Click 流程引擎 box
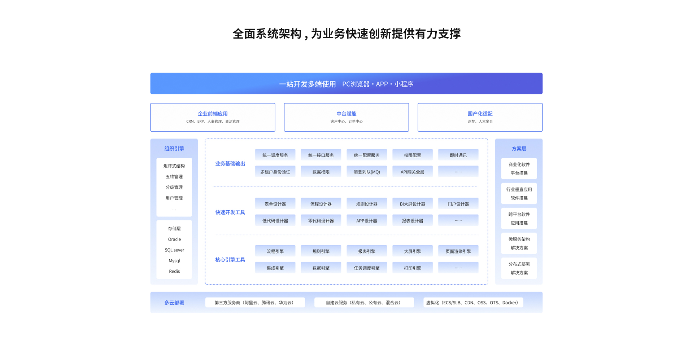 click(275, 251)
